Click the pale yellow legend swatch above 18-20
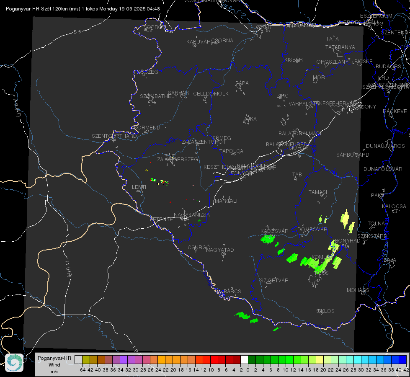This screenshot has width=410, height=377. click(x=320, y=359)
